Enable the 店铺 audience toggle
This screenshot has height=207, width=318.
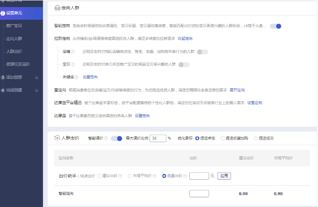click(202, 52)
